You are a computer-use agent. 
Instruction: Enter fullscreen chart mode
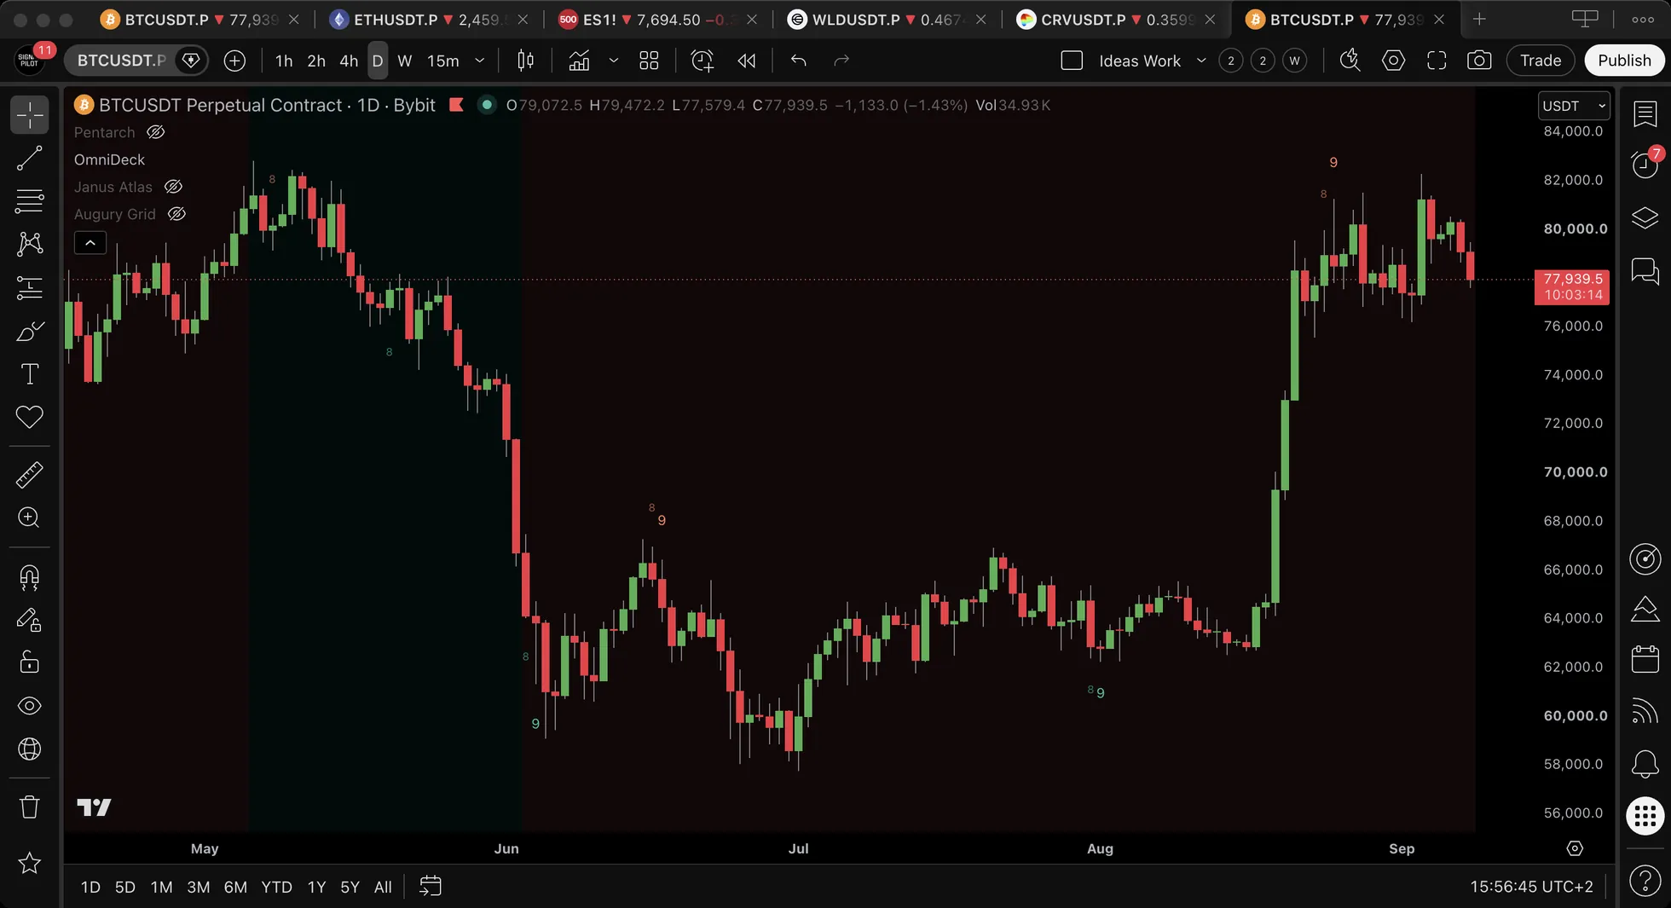pyautogui.click(x=1437, y=61)
